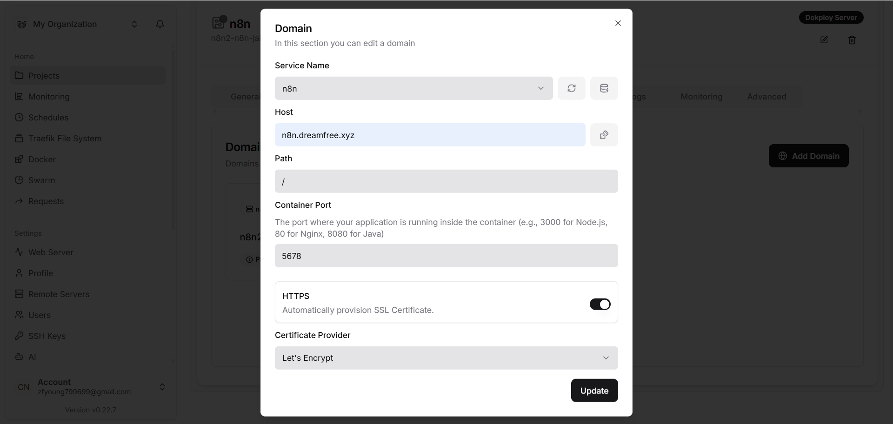
Task: Click the CN account avatar
Action: [x=24, y=387]
